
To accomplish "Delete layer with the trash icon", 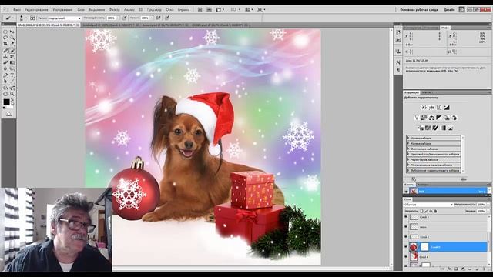I will pos(485,269).
